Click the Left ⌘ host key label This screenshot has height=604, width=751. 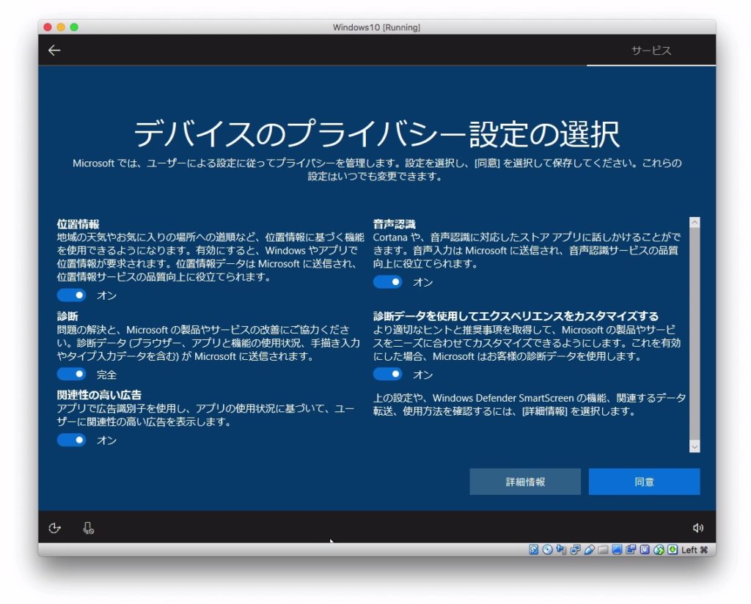(x=695, y=550)
